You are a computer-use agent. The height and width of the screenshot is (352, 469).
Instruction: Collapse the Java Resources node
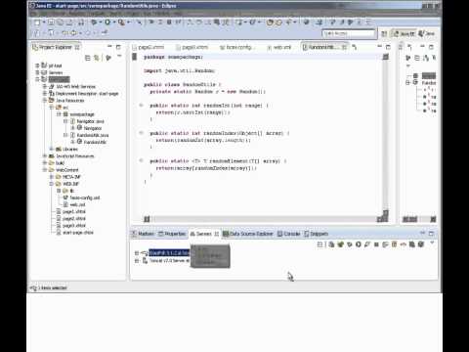pos(44,100)
